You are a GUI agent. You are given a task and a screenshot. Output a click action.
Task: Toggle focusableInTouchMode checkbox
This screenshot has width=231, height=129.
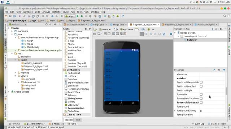tap(201, 99)
